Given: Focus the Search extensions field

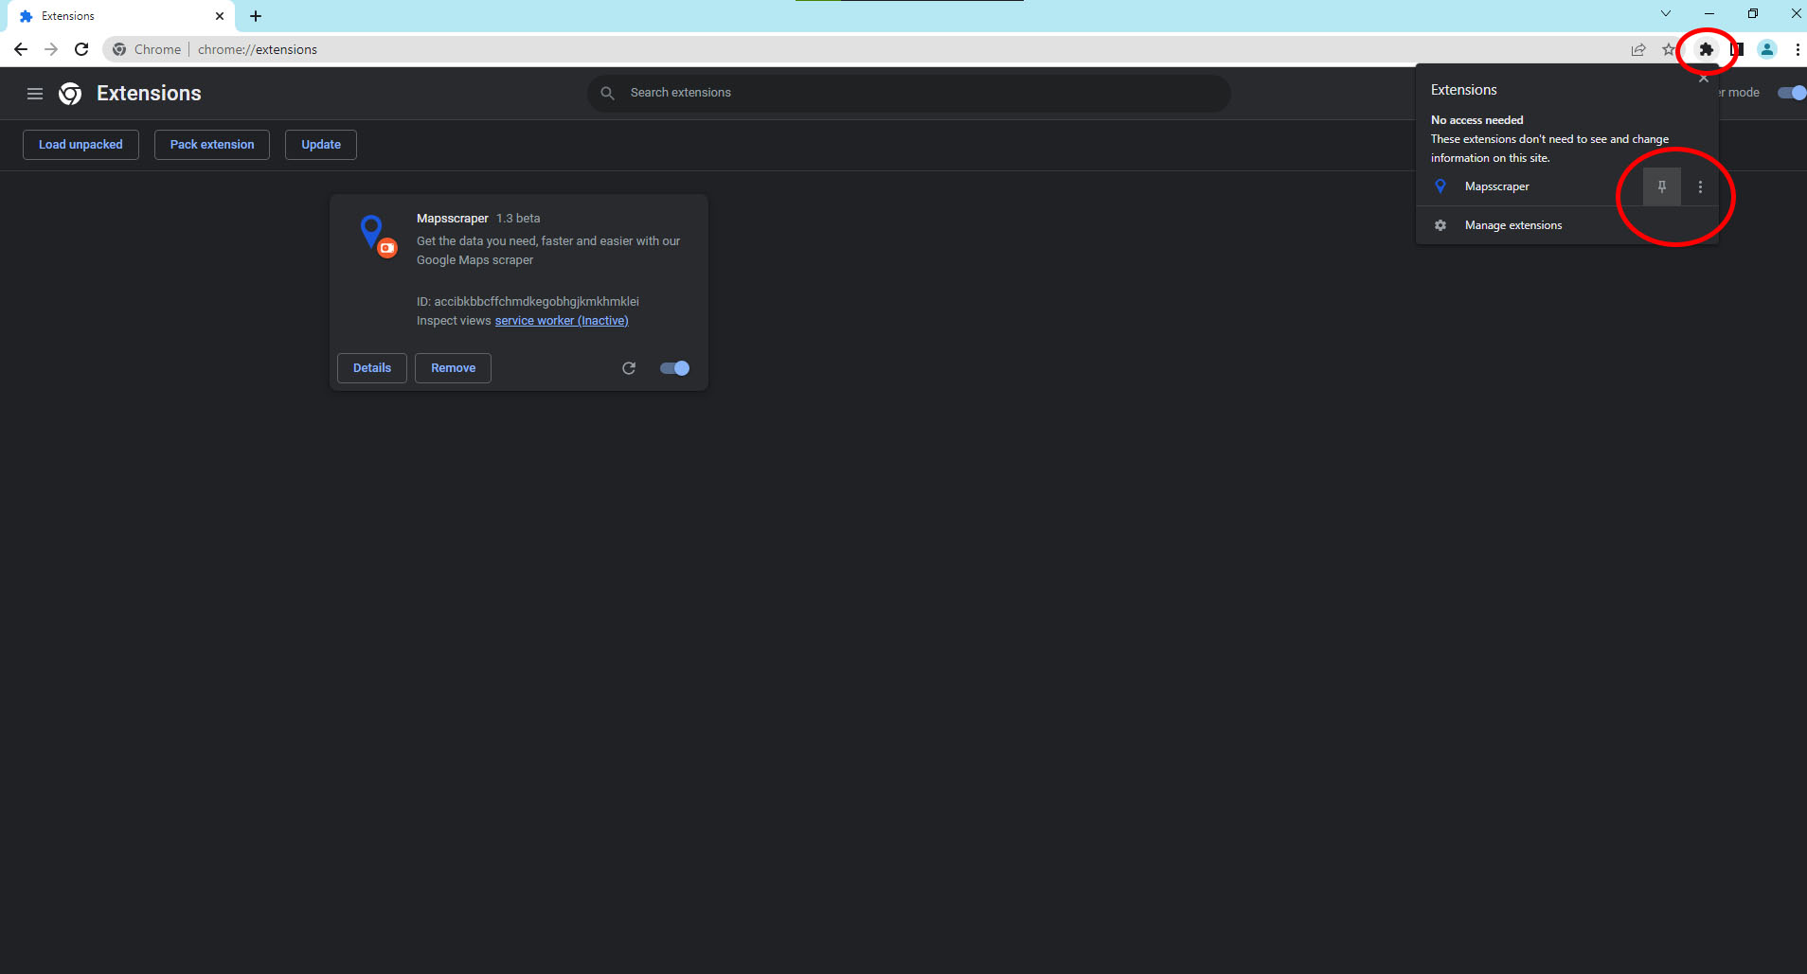Looking at the screenshot, I should click(909, 93).
